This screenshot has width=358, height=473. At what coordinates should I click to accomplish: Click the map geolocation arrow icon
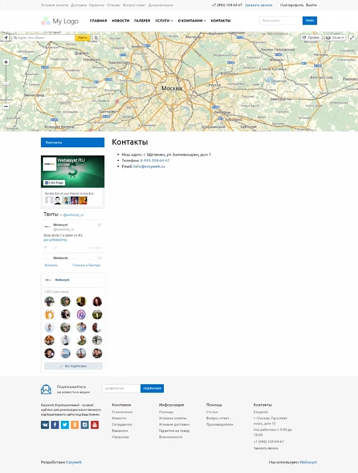(6, 38)
